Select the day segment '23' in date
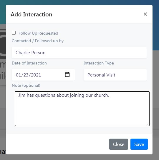 click(x=26, y=75)
